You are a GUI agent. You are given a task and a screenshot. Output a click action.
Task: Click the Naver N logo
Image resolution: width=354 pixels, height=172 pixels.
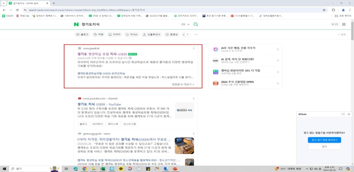[76, 25]
